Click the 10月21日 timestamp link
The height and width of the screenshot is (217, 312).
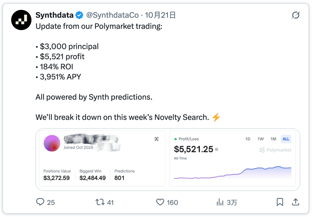(x=161, y=15)
